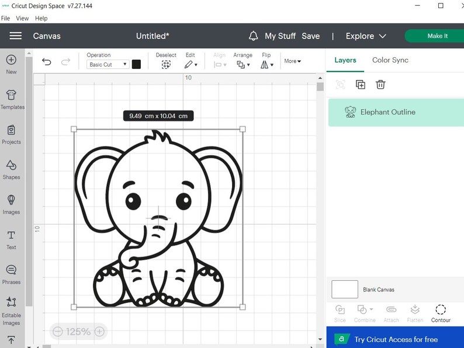Open My Stuff
The image size is (464, 348).
pos(280,36)
